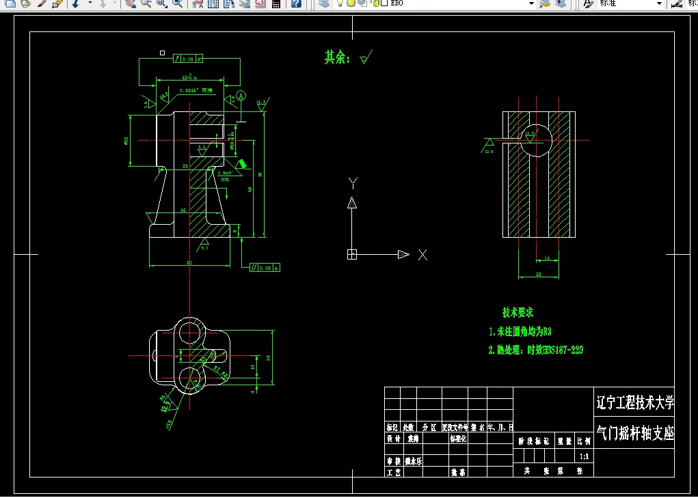Toggle EBO layer lock padlock icon

tap(376, 3)
